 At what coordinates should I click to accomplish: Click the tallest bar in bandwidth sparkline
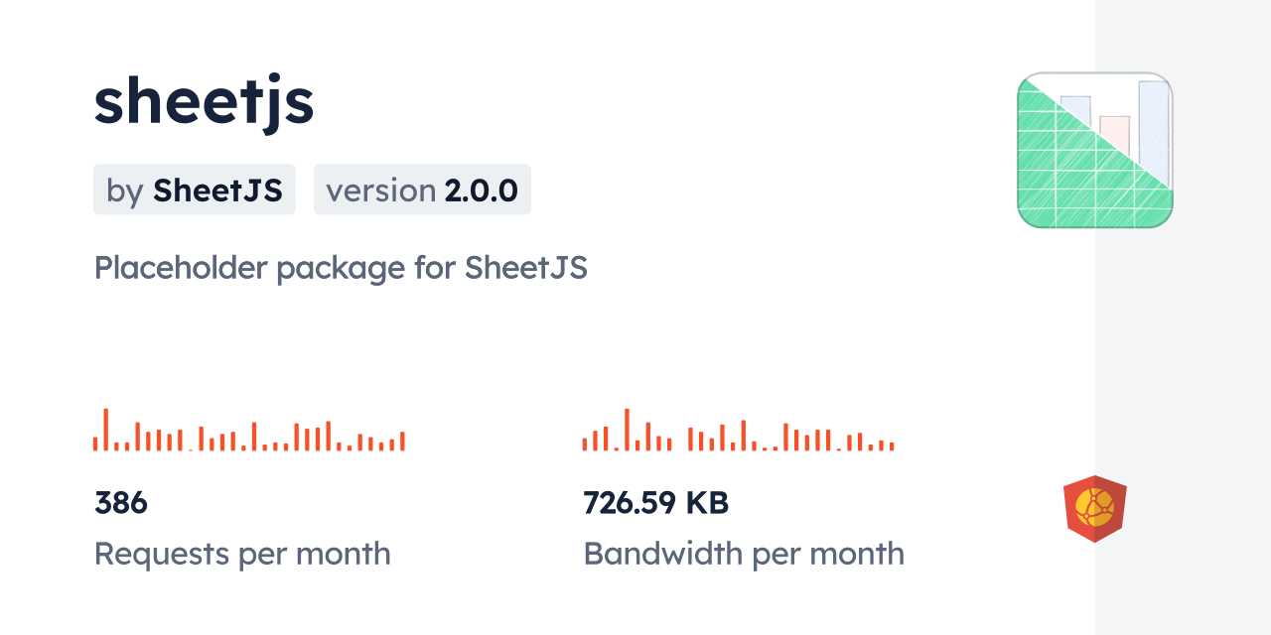point(627,430)
